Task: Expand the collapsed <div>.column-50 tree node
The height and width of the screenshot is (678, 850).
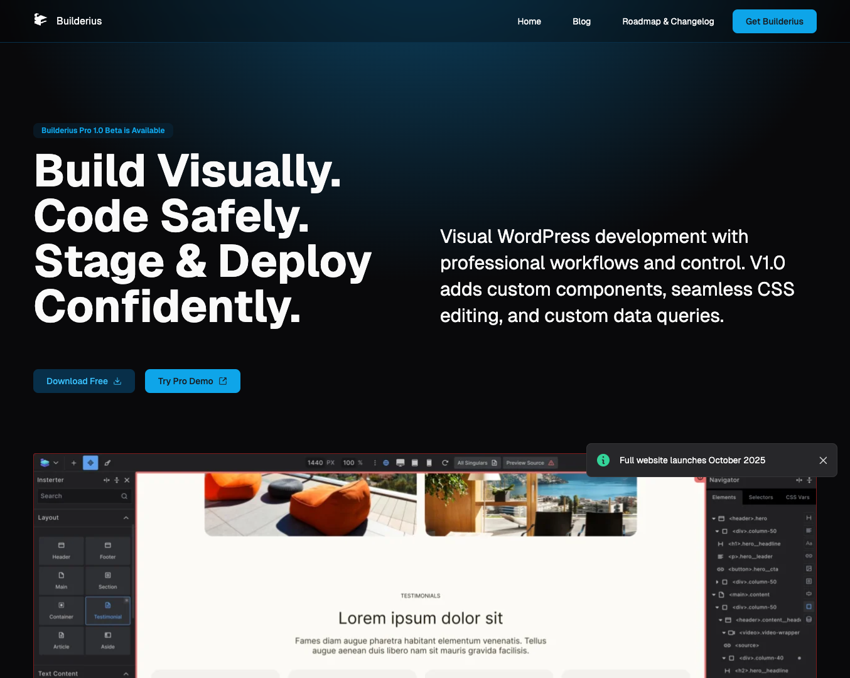Action: 718,581
